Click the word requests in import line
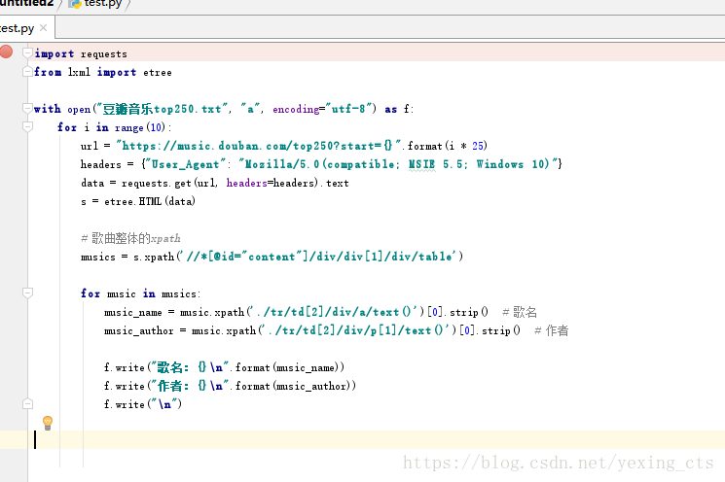Screen dimensions: 725x482 pyautogui.click(x=103, y=54)
